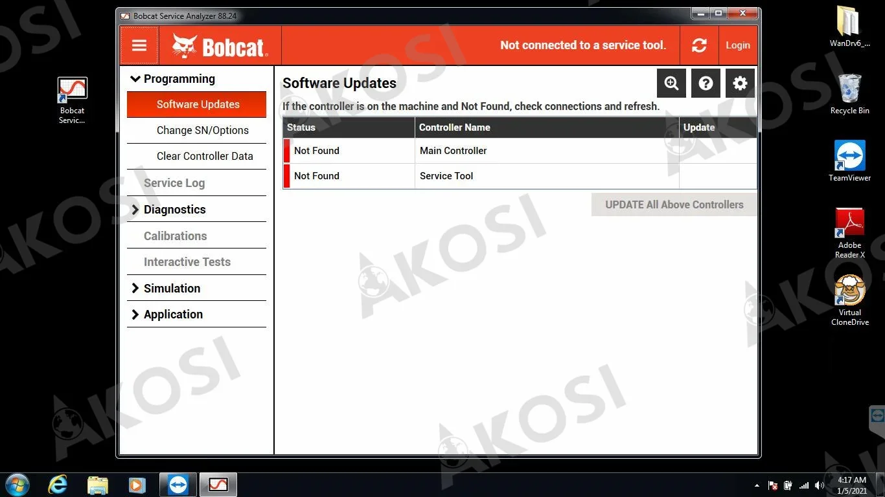This screenshot has width=885, height=497.
Task: Select the WanDrv6_ folder on desktop
Action: (849, 27)
